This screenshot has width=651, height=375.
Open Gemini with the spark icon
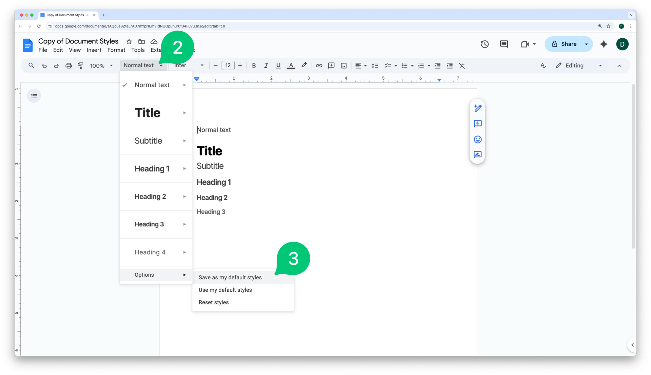(604, 44)
